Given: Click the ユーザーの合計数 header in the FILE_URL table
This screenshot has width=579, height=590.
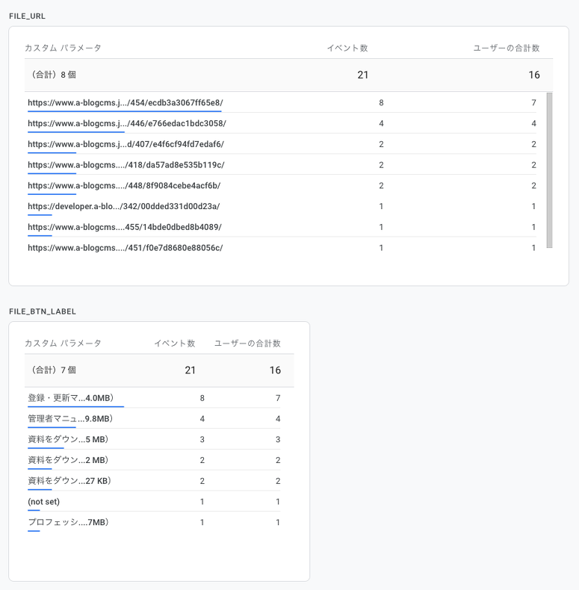Looking at the screenshot, I should pos(506,48).
